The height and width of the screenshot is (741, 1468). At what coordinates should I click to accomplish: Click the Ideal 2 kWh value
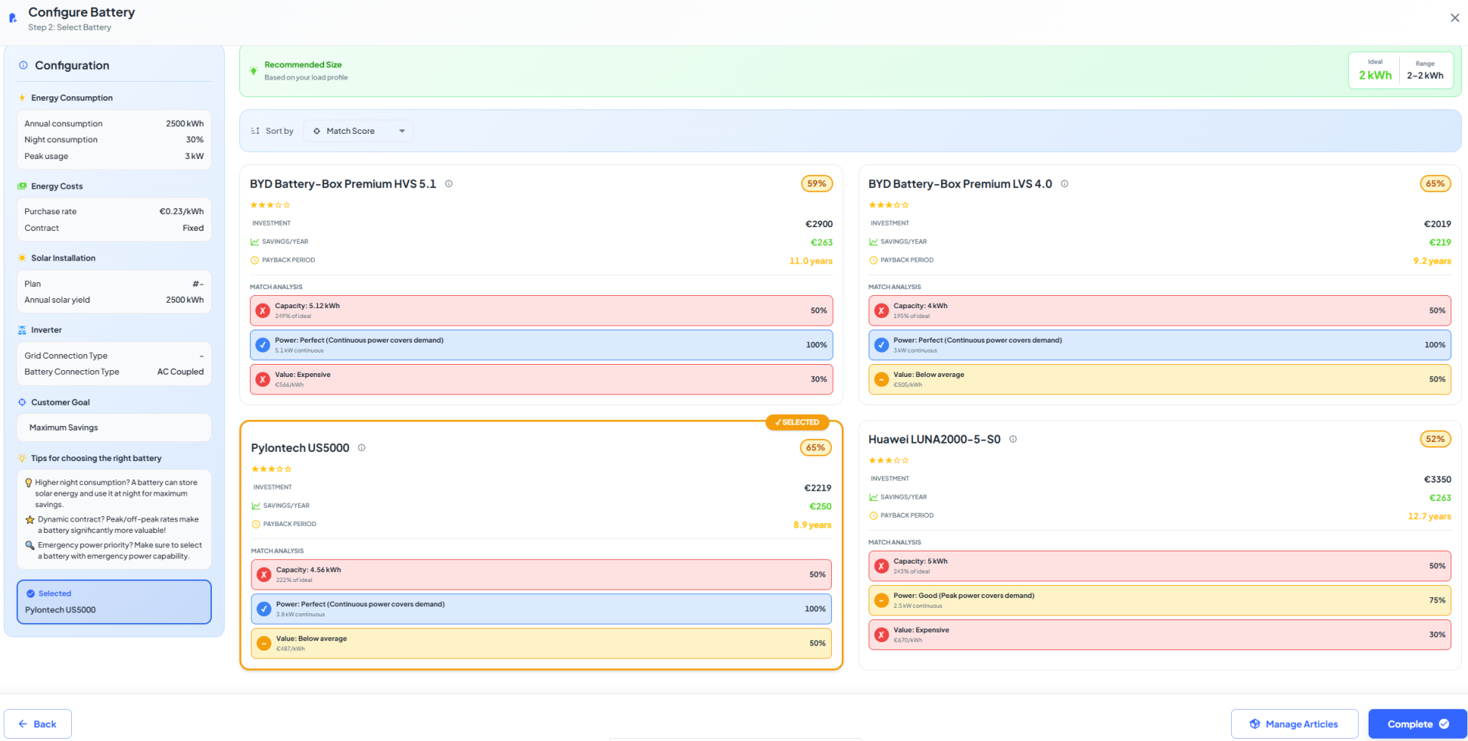1375,75
